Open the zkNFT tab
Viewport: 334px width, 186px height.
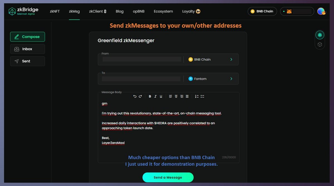55,11
